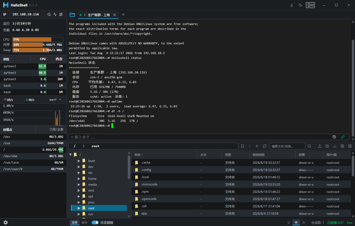Switch to the 文件 tab
This screenshot has height=226, width=355.
(x=74, y=223)
